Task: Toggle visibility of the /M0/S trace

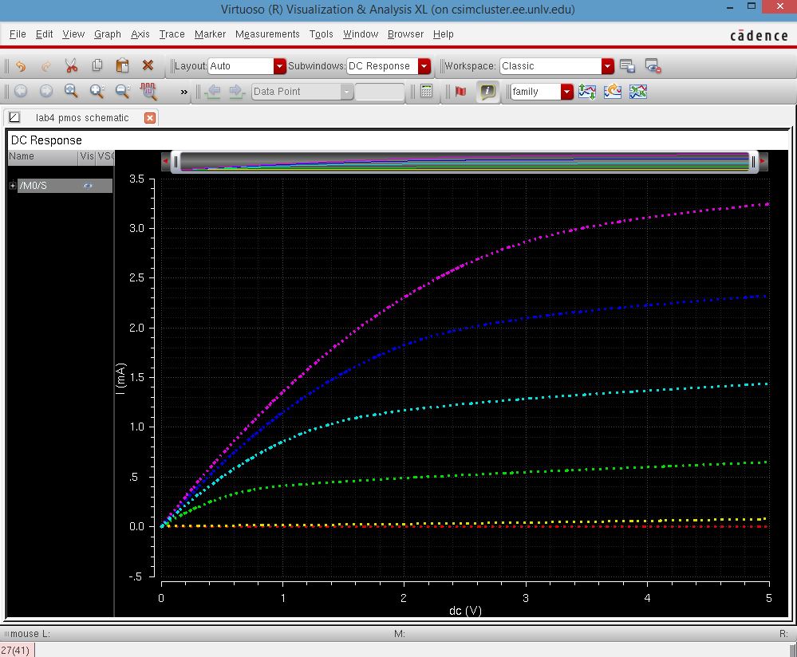Action: coord(88,185)
